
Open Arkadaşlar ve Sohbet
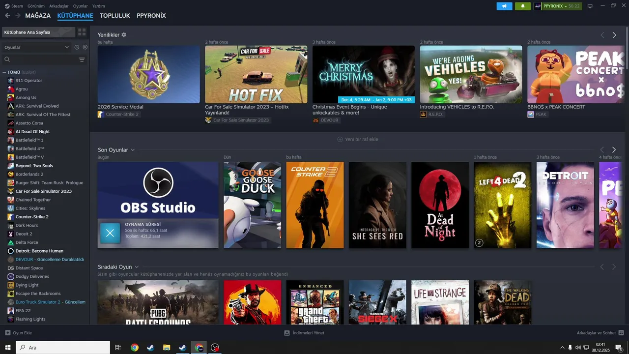[x=600, y=333]
